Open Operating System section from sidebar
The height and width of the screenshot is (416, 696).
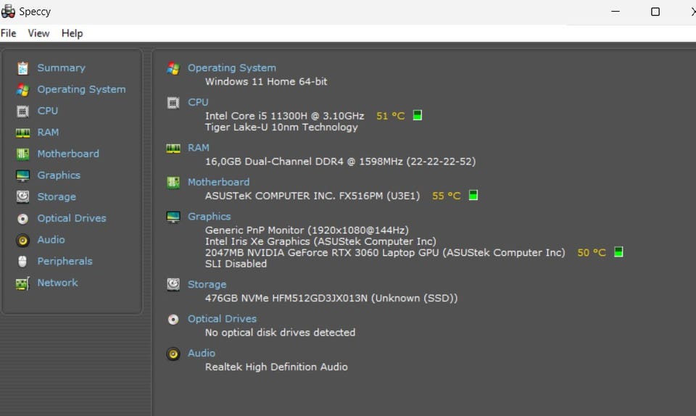81,89
